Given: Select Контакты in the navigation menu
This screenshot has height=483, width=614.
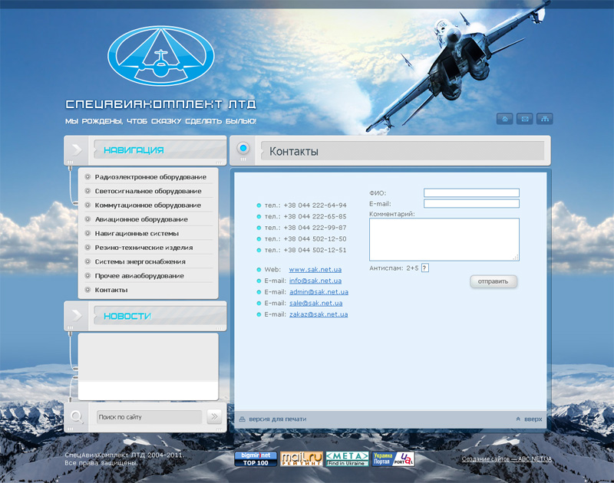Looking at the screenshot, I should tap(111, 290).
